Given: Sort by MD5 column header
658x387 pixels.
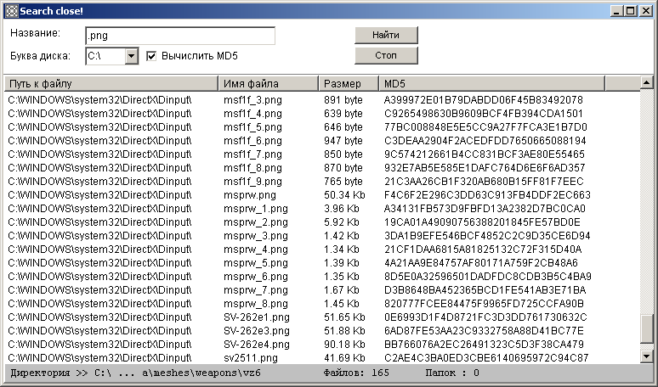Looking at the screenshot, I should click(x=492, y=84).
